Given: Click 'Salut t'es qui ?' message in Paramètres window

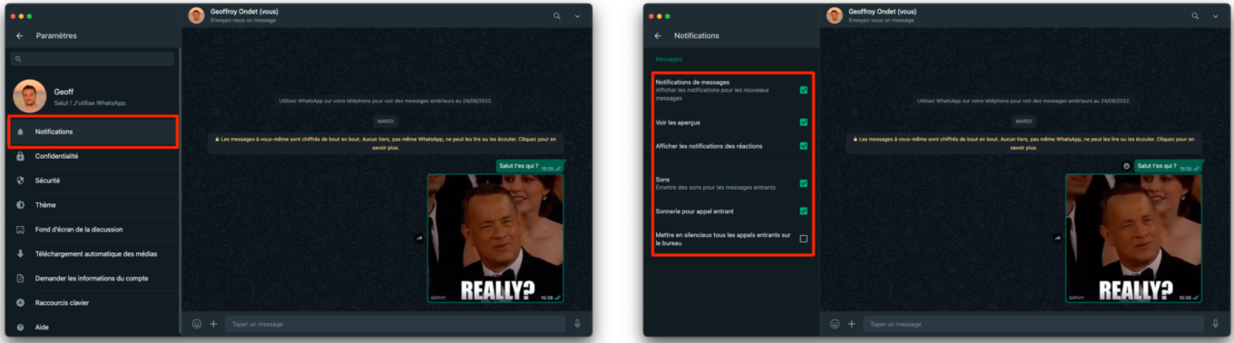Looking at the screenshot, I should pos(531,166).
